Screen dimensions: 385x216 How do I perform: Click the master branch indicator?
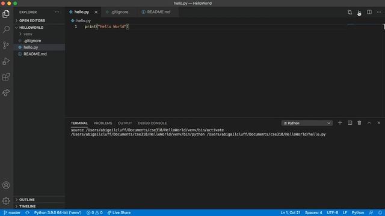[12, 212]
